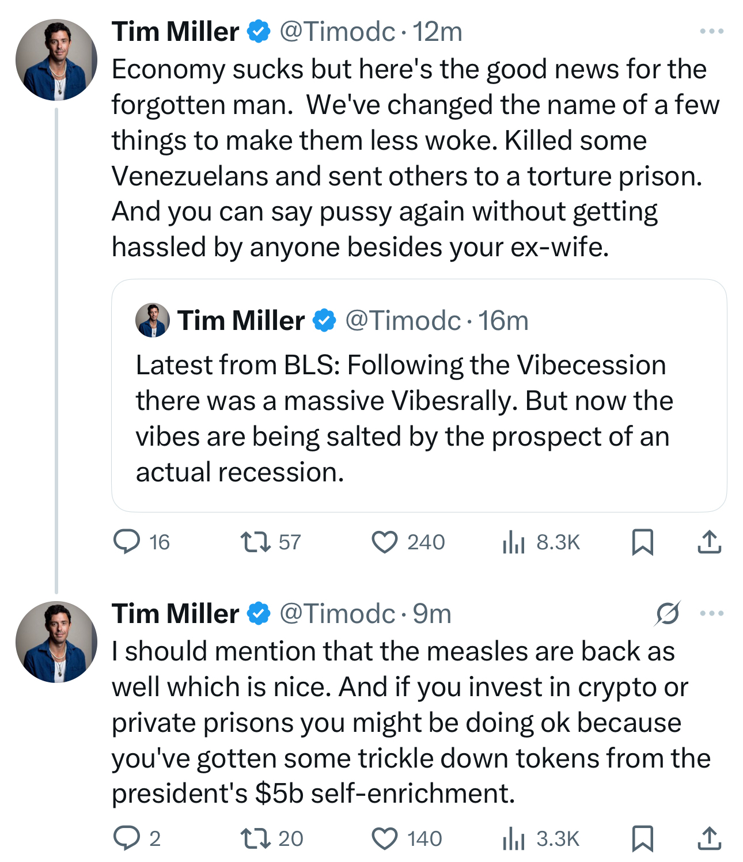Share the first tweet

tap(709, 542)
